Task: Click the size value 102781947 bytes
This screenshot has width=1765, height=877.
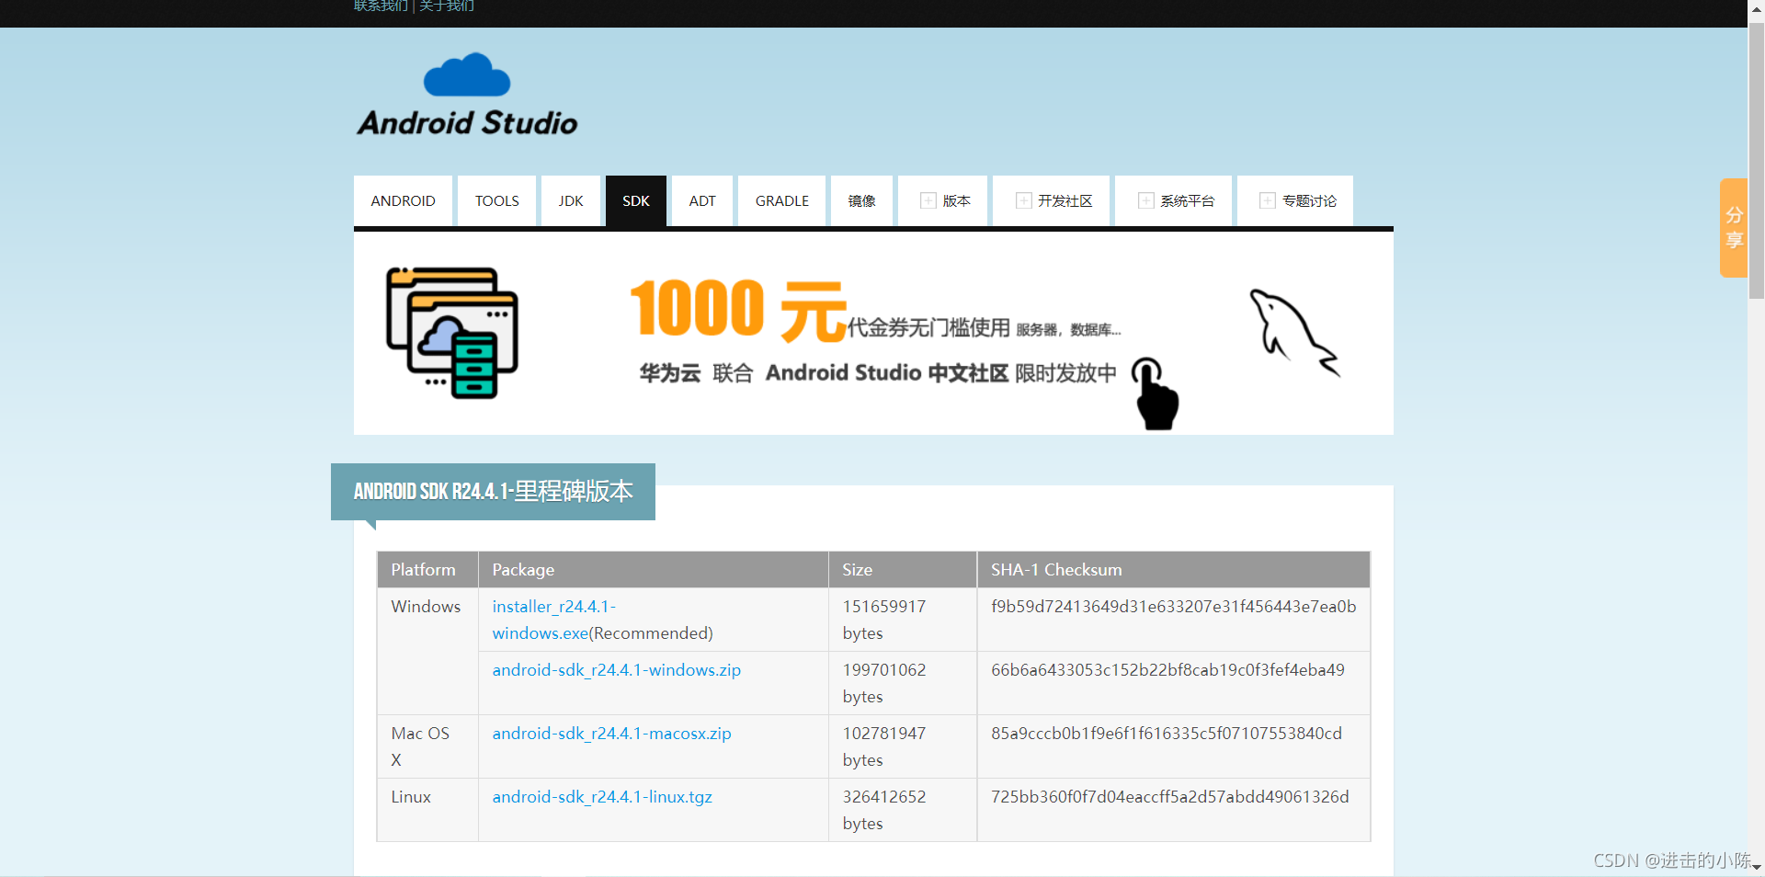Action: (884, 746)
